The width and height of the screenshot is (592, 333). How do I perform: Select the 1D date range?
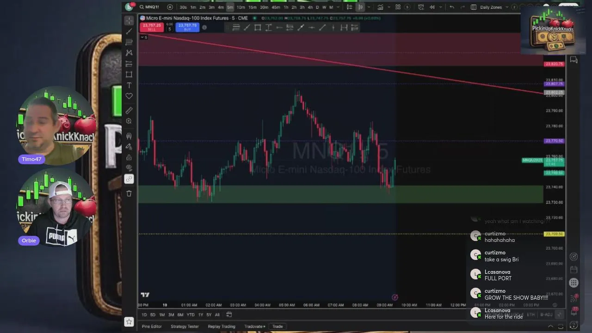(144, 315)
